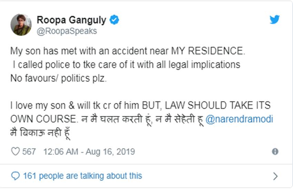Open the tweet info icon

click(x=275, y=152)
